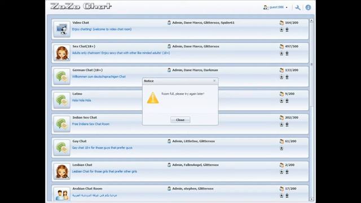Screen dimensions: 361x203
Task: Click the Indian Sex Chat 202/300 users icon
Action: pos(281,117)
